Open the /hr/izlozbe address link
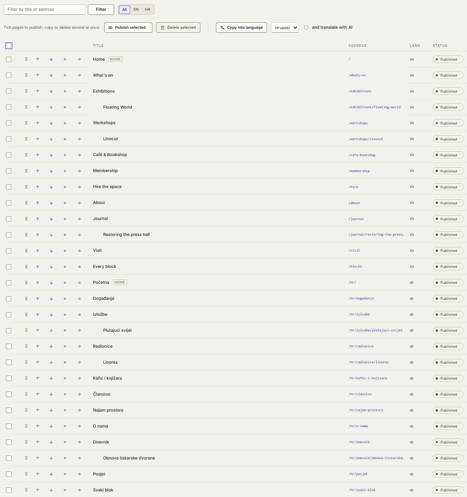The height and width of the screenshot is (497, 467). click(359, 315)
